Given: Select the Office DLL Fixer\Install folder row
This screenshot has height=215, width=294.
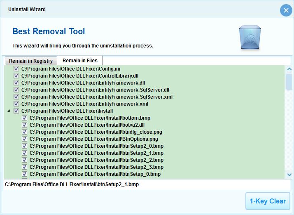Looking at the screenshot, I should tap(67, 111).
